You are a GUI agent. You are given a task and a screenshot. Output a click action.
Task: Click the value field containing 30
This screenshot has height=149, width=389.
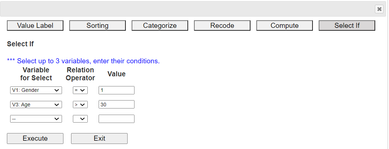(116, 105)
